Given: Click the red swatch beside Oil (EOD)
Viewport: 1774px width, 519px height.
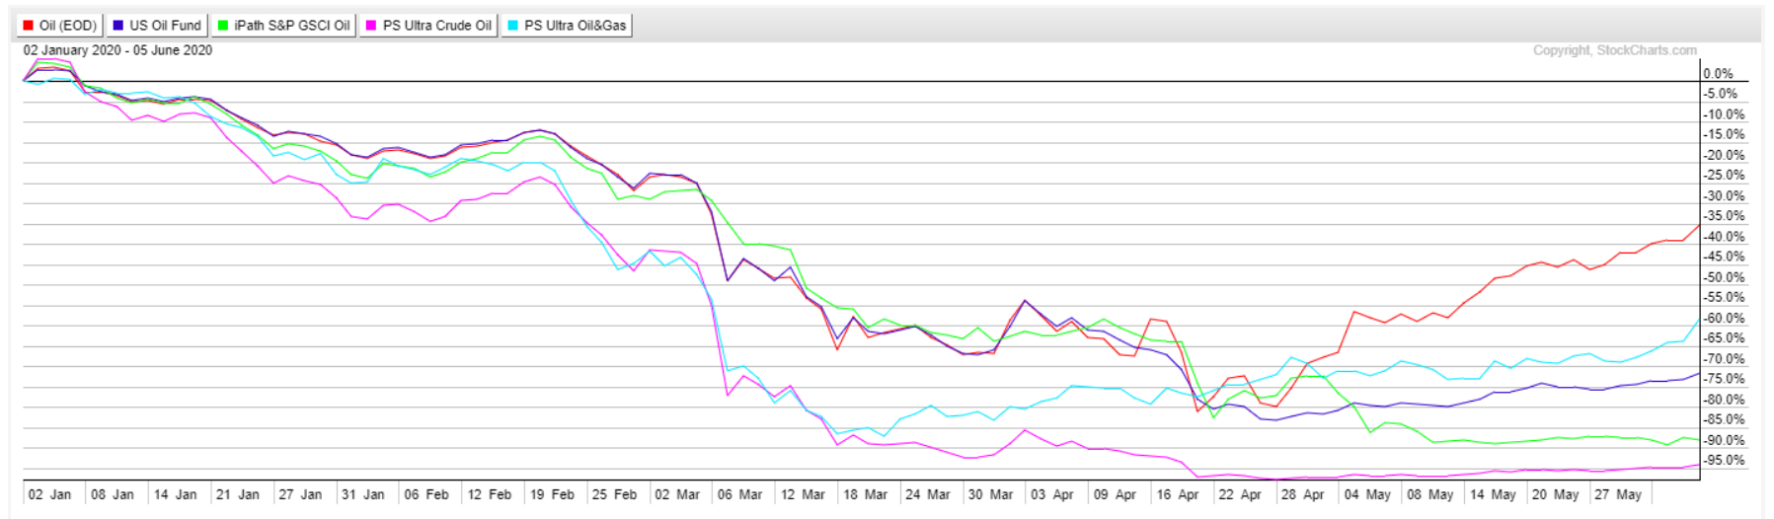Looking at the screenshot, I should point(29,26).
